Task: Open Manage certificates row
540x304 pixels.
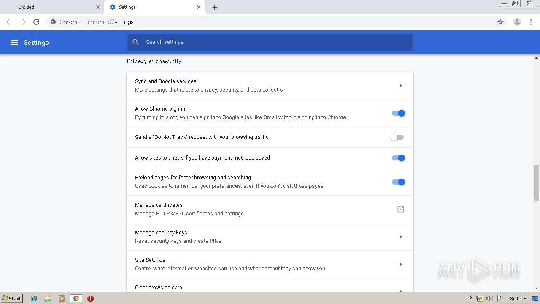Action: [270, 209]
